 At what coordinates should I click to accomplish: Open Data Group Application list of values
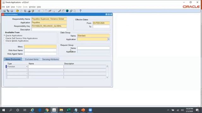pos(109,39)
